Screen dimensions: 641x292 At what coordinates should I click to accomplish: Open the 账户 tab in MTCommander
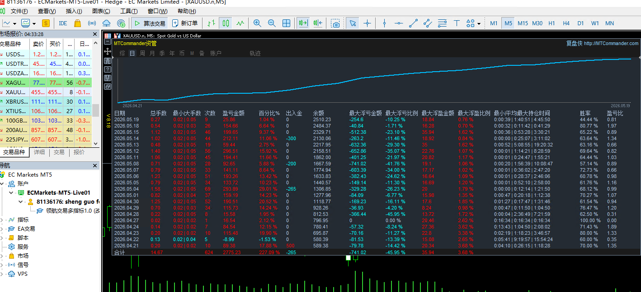pyautogui.click(x=216, y=53)
